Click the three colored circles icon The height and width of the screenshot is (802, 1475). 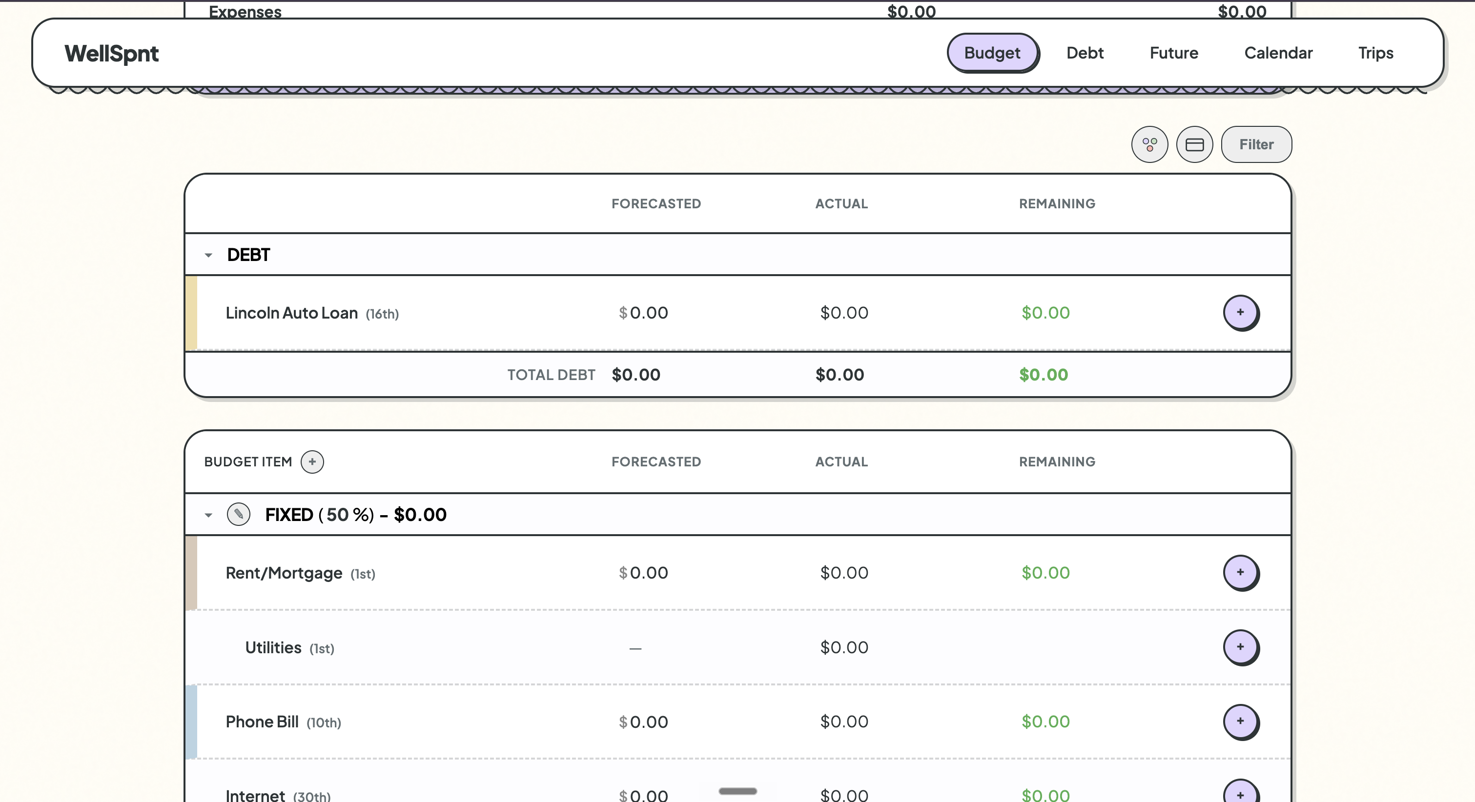tap(1149, 144)
